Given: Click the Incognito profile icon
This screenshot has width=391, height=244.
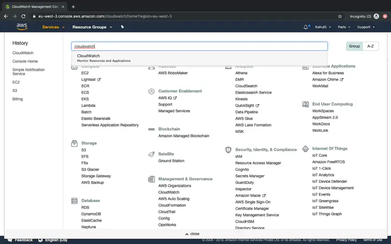Looking at the screenshot, I should 376,17.
